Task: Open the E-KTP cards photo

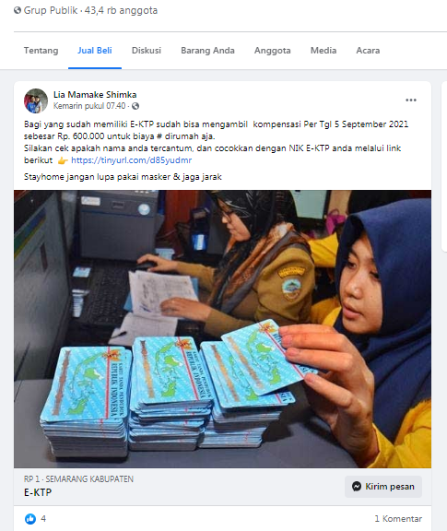Action: tap(222, 329)
